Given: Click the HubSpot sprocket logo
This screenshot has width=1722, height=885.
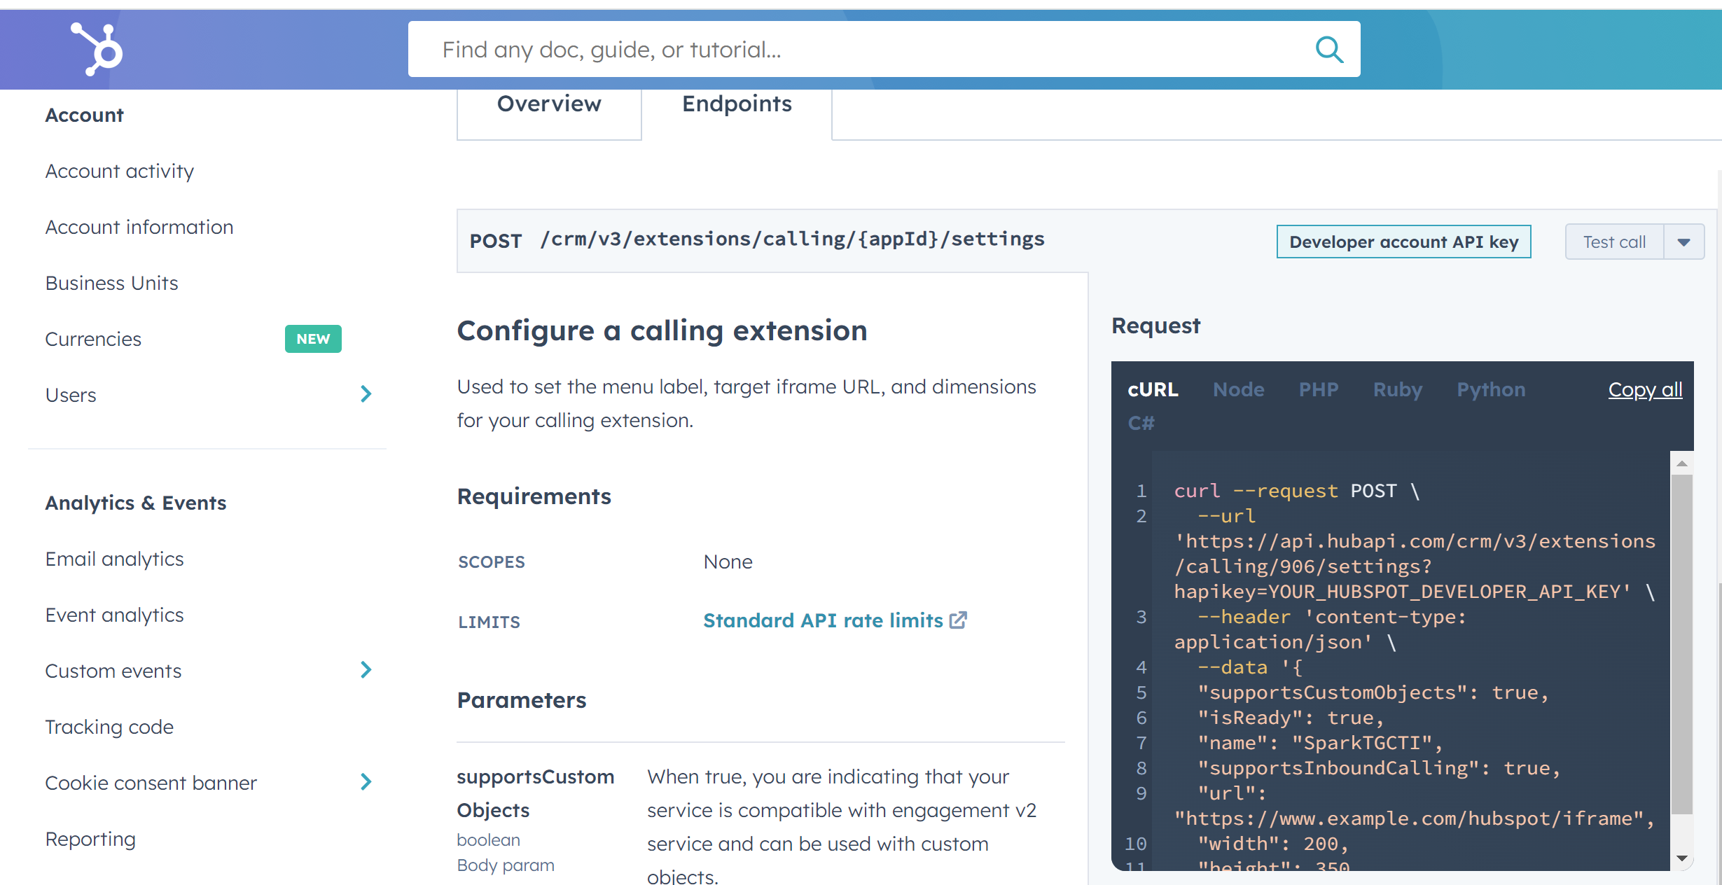Looking at the screenshot, I should (97, 49).
